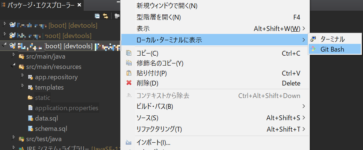This screenshot has height=150, width=363.
Task: Select the app.repository tree label
Action: [56, 77]
